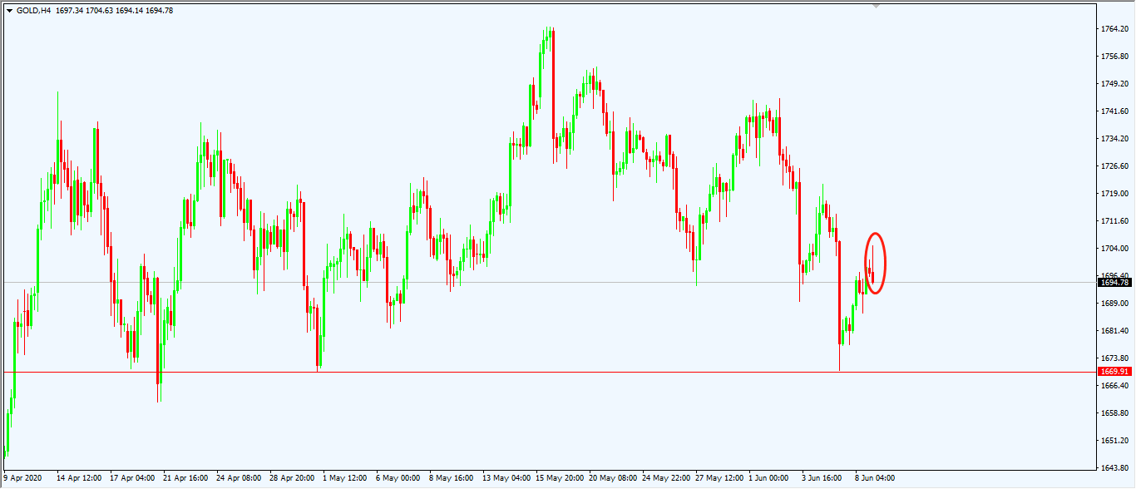Image resolution: width=1136 pixels, height=489 pixels.
Task: Click the 24 Apr 08:00 time label
Action: pos(239,478)
